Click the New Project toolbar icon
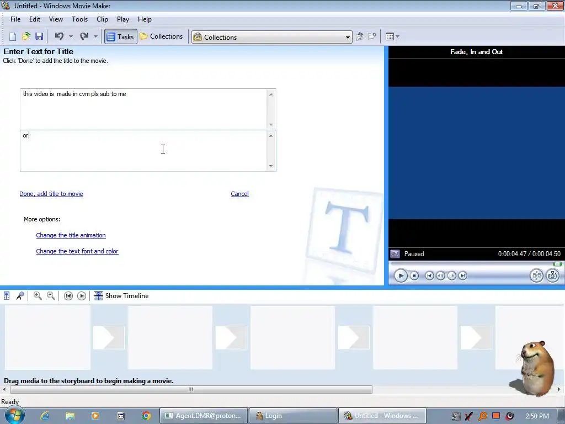 coord(13,36)
